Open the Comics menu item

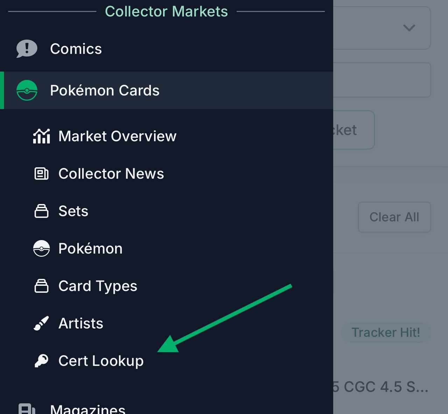[x=76, y=49]
